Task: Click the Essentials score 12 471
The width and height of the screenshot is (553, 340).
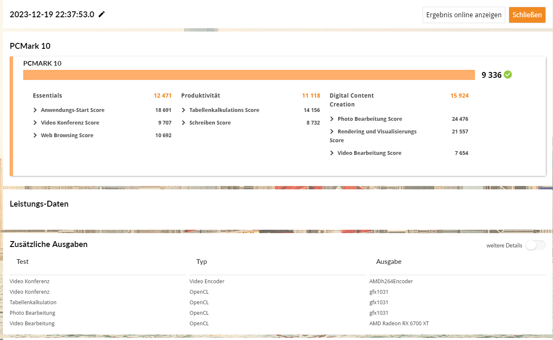Action: pos(163,96)
